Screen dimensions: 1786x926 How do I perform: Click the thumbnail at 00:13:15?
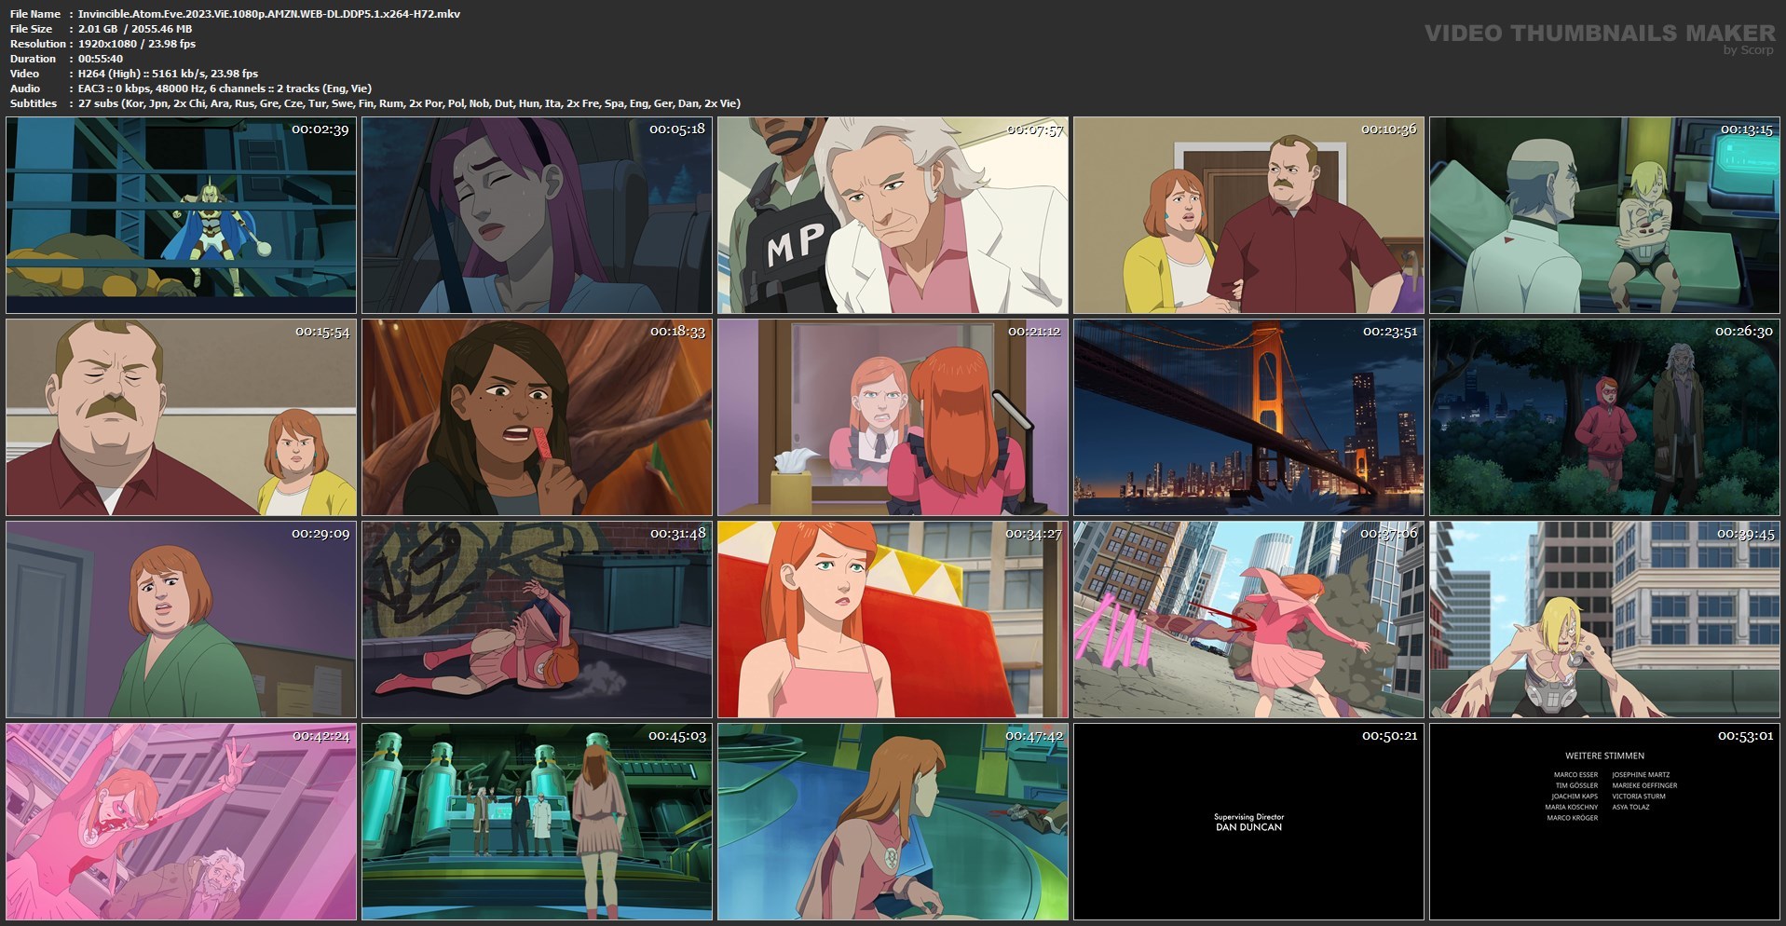[1605, 215]
